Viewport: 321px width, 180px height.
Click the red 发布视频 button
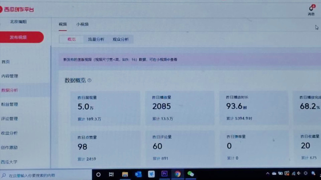click(x=22, y=37)
